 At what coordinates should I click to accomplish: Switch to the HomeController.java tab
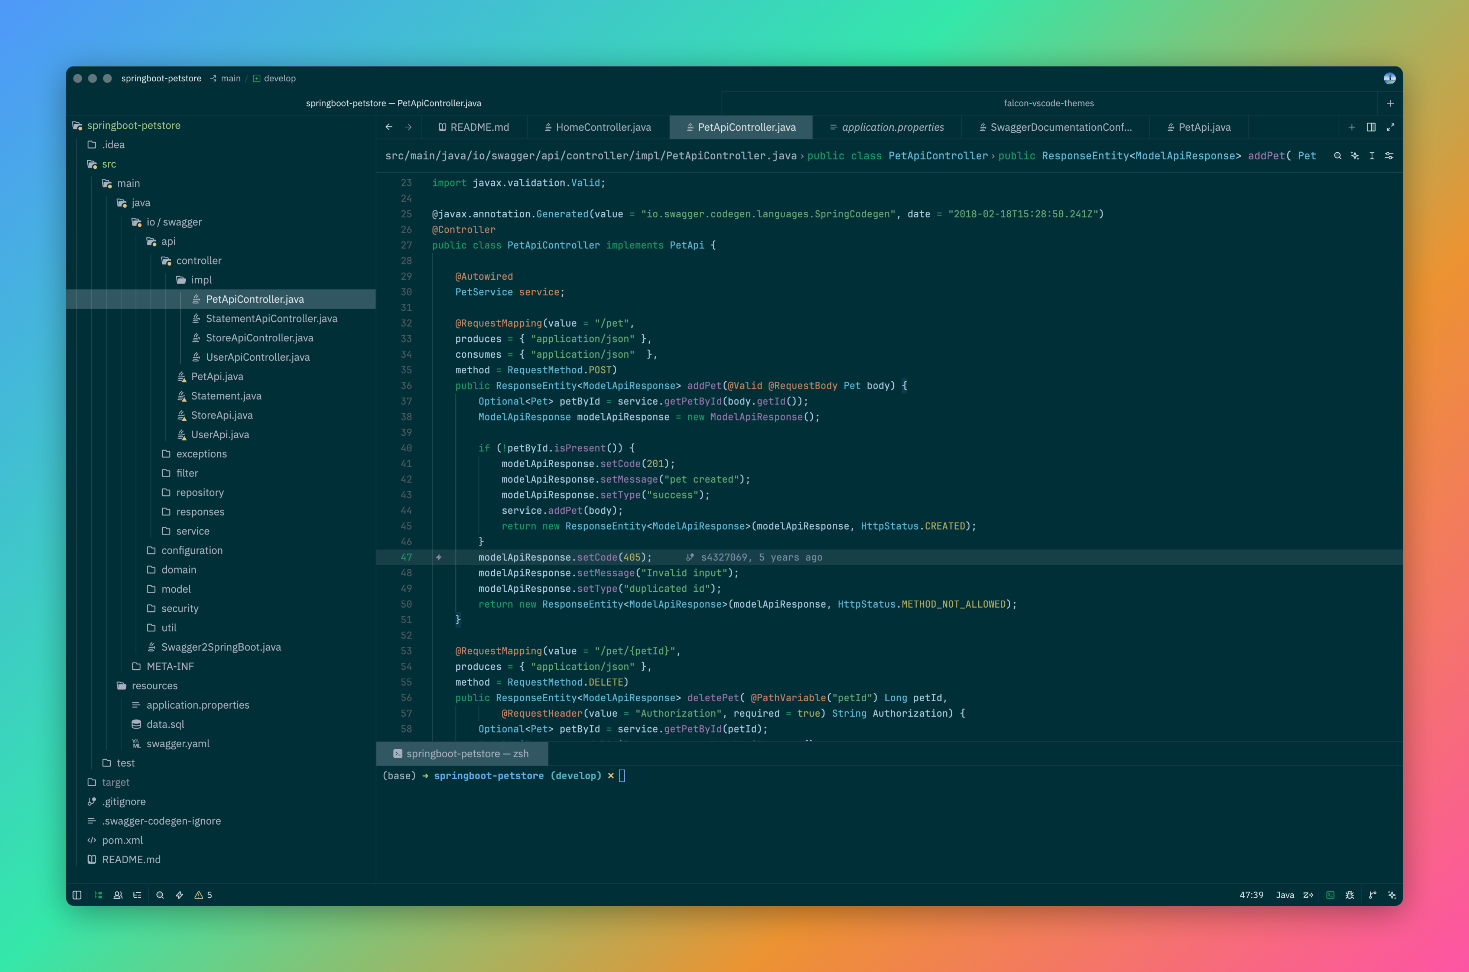[x=598, y=127]
